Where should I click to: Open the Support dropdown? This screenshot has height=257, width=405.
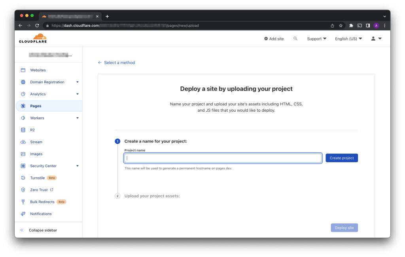pyautogui.click(x=316, y=39)
